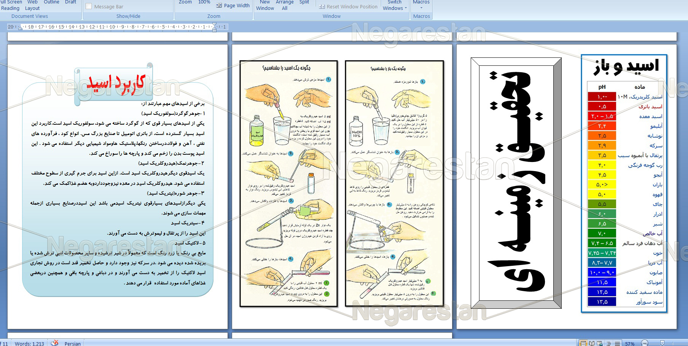Click the zoom out minus button

[x=645, y=343]
